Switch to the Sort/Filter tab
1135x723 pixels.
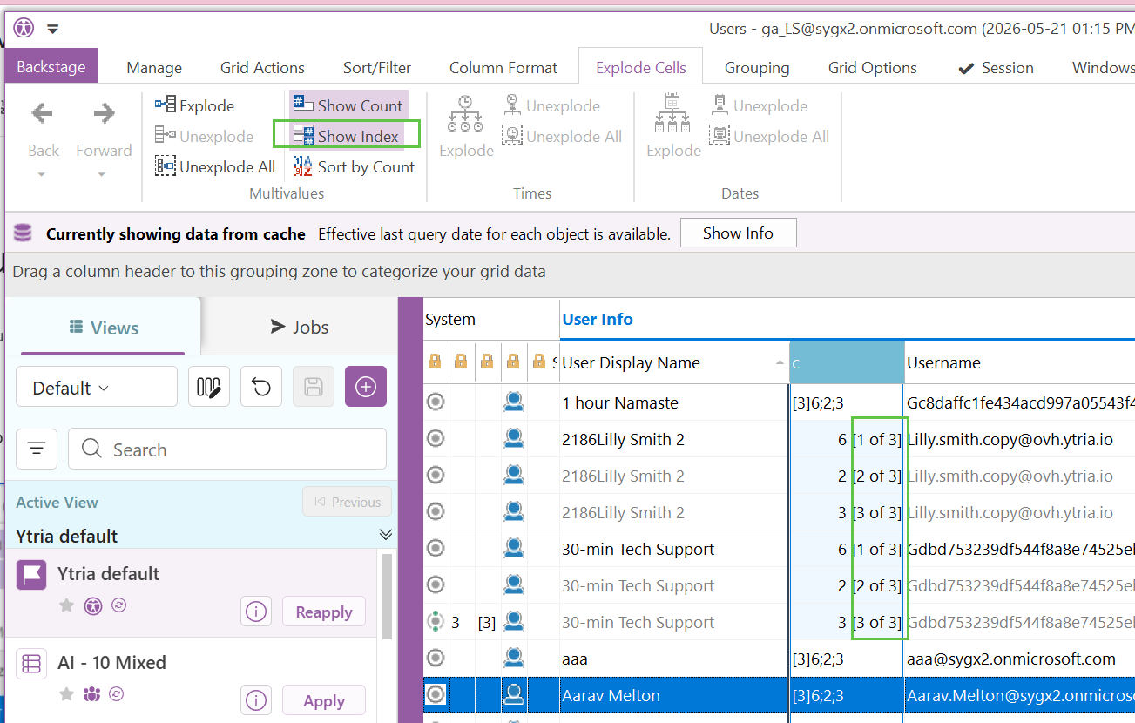[x=377, y=67]
